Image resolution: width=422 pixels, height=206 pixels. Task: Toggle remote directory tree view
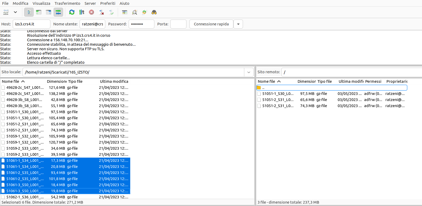point(49,12)
